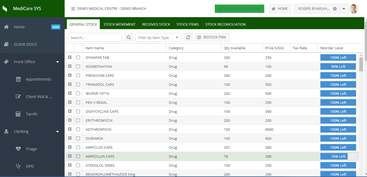The height and width of the screenshot is (177, 367).
Task: Open Tarrifs via the calculator icon
Action: coord(18,114)
